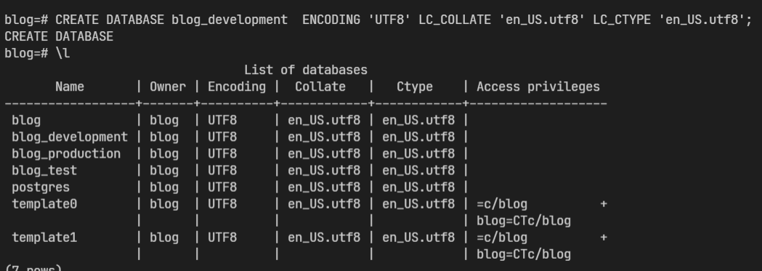Click the Ctype column header

click(x=415, y=87)
